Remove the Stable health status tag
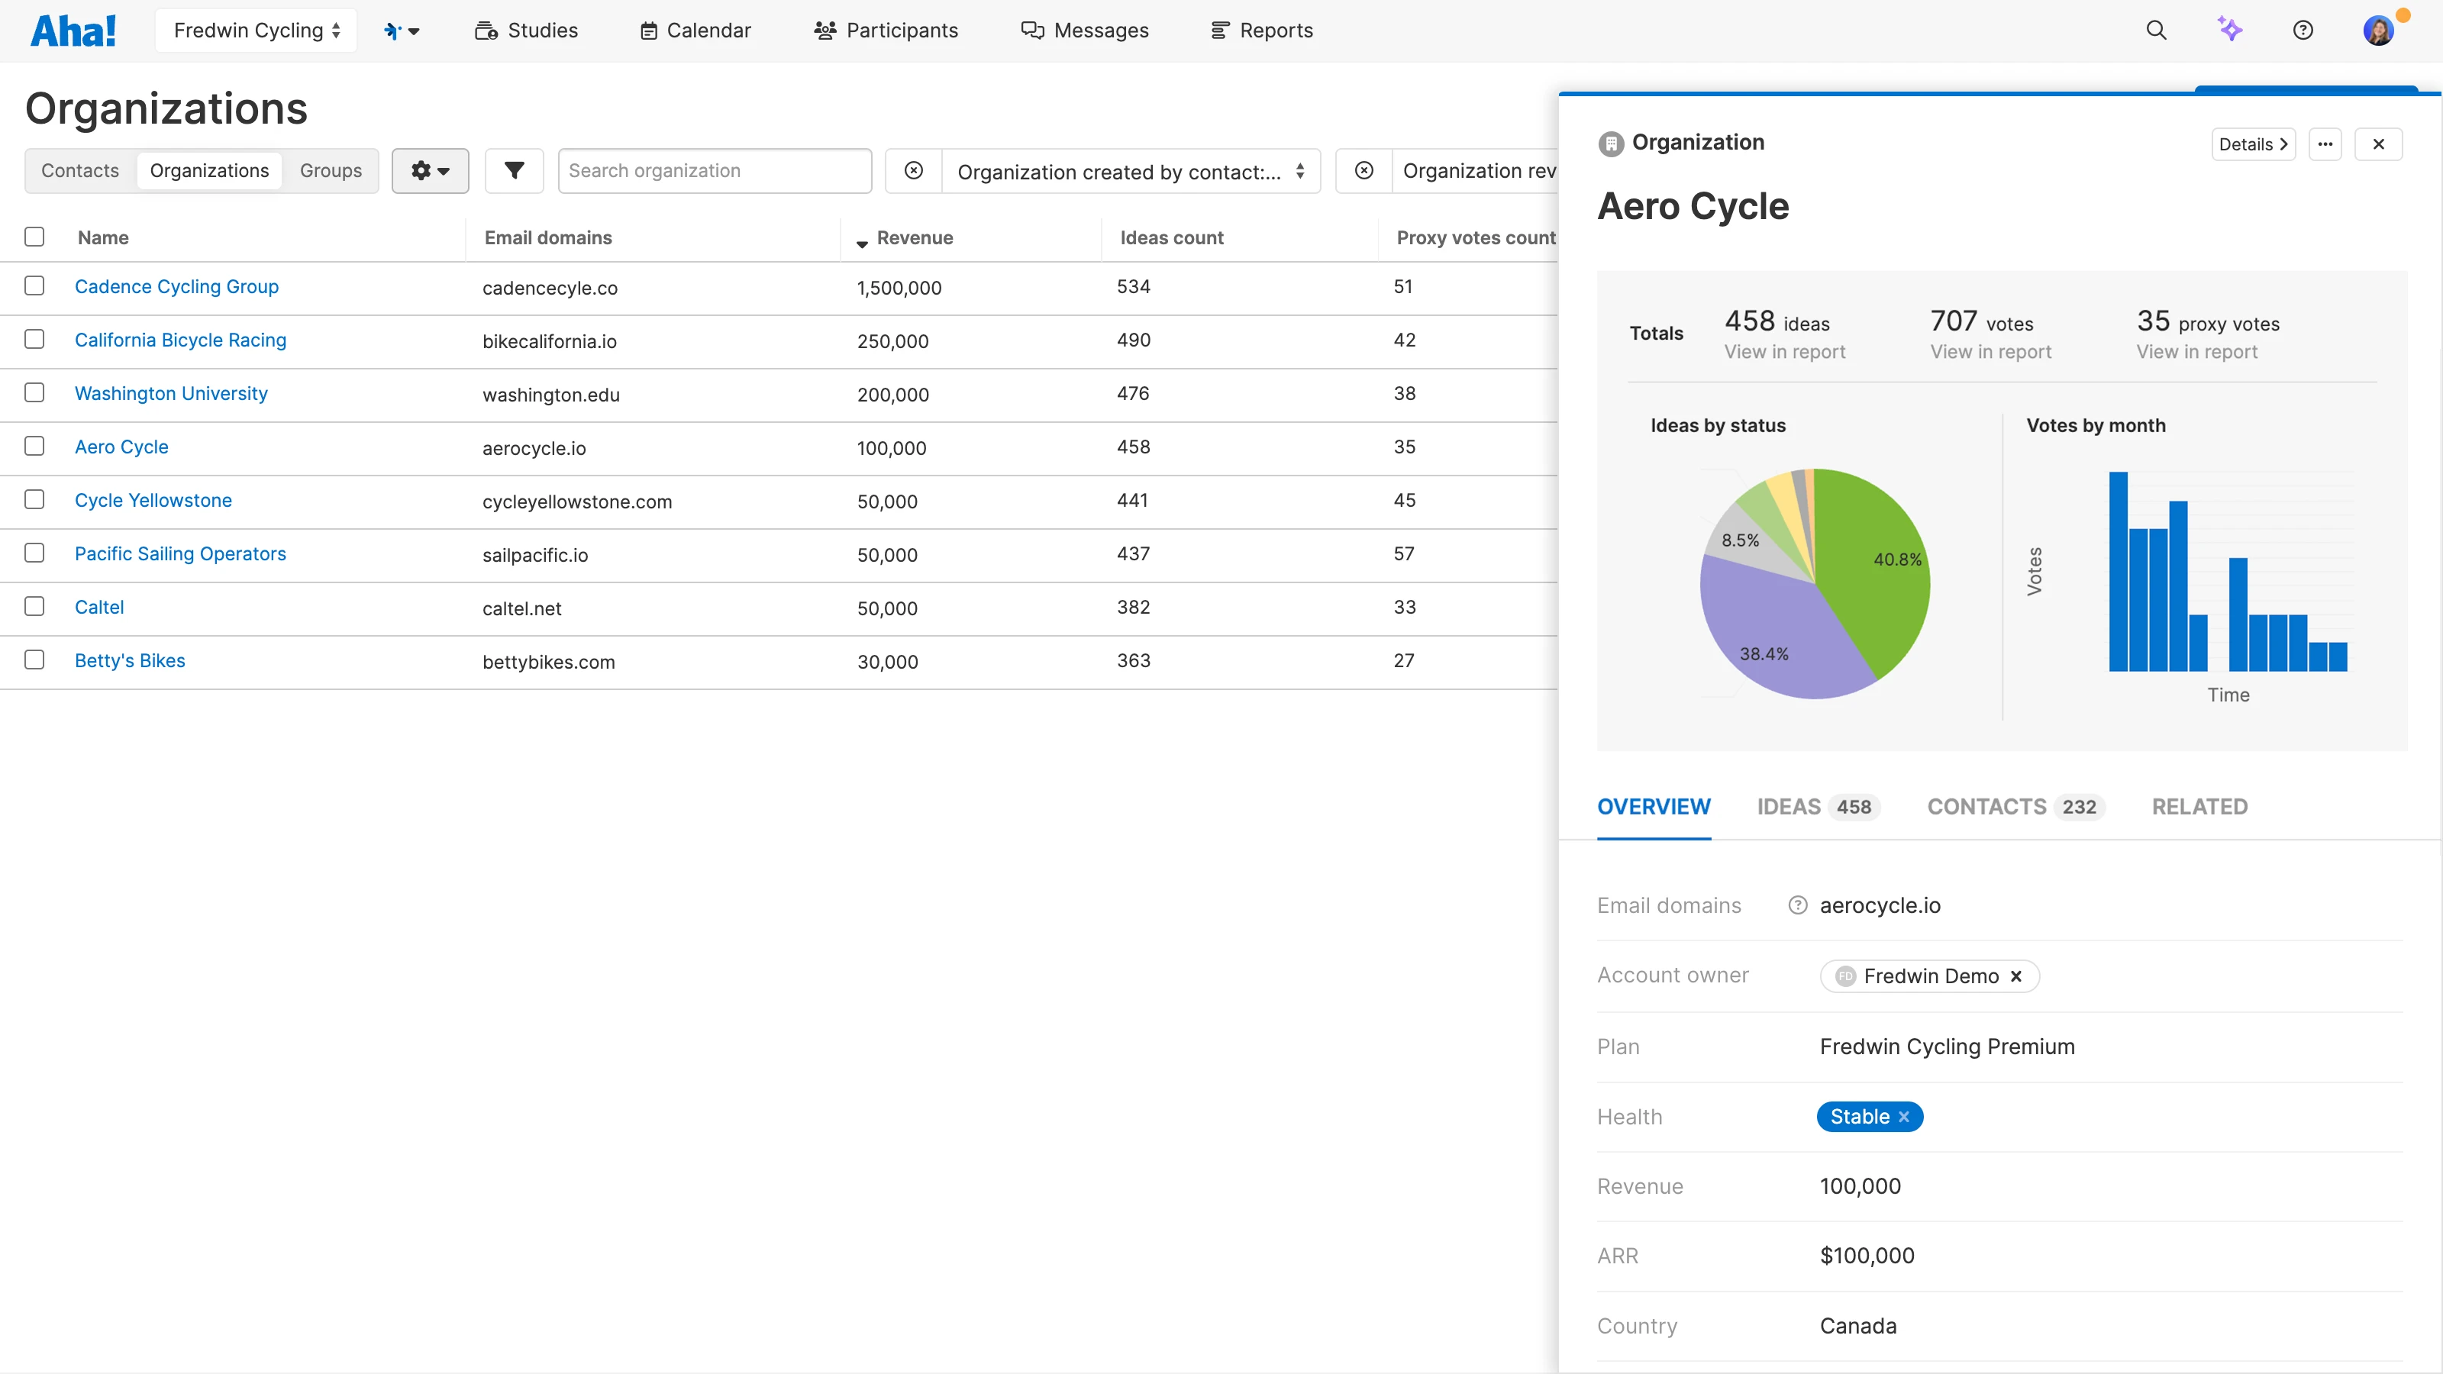This screenshot has height=1374, width=2443. point(1906,1116)
